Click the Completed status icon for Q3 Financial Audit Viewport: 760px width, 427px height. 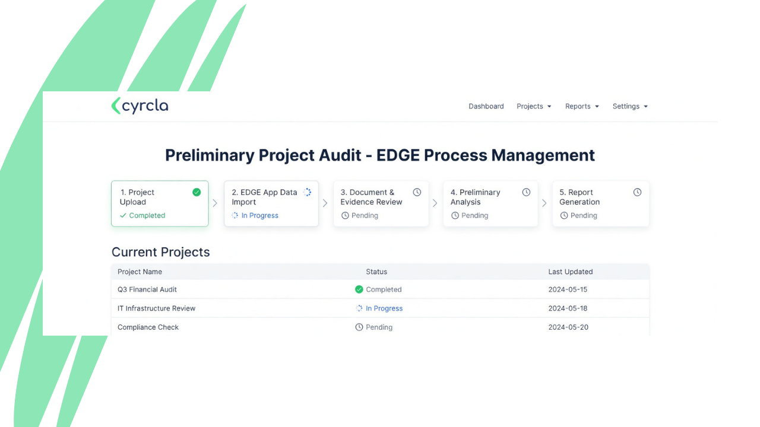point(359,289)
